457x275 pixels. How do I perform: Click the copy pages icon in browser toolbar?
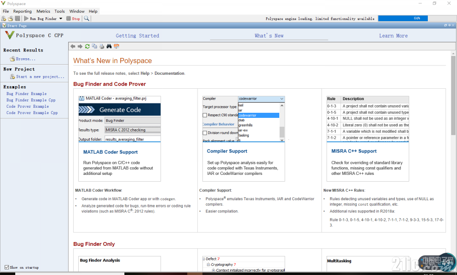(94, 46)
